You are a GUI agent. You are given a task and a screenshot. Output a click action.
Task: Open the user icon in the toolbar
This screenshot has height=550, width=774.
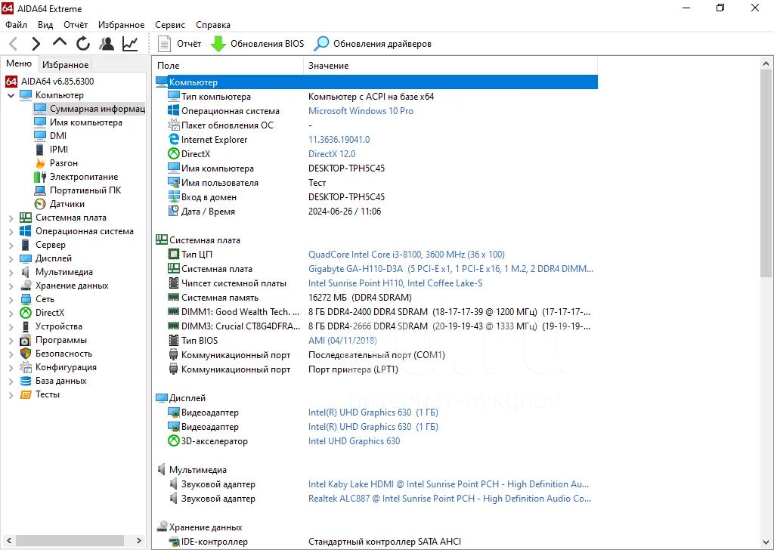106,44
